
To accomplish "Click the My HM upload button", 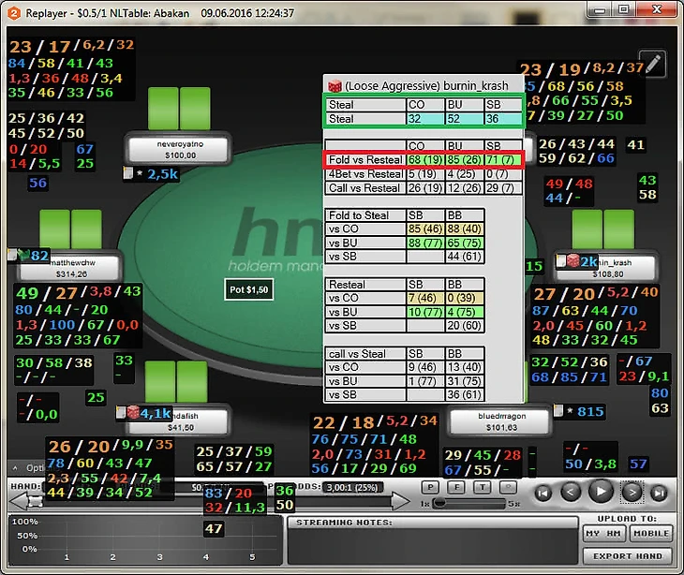I will (604, 533).
